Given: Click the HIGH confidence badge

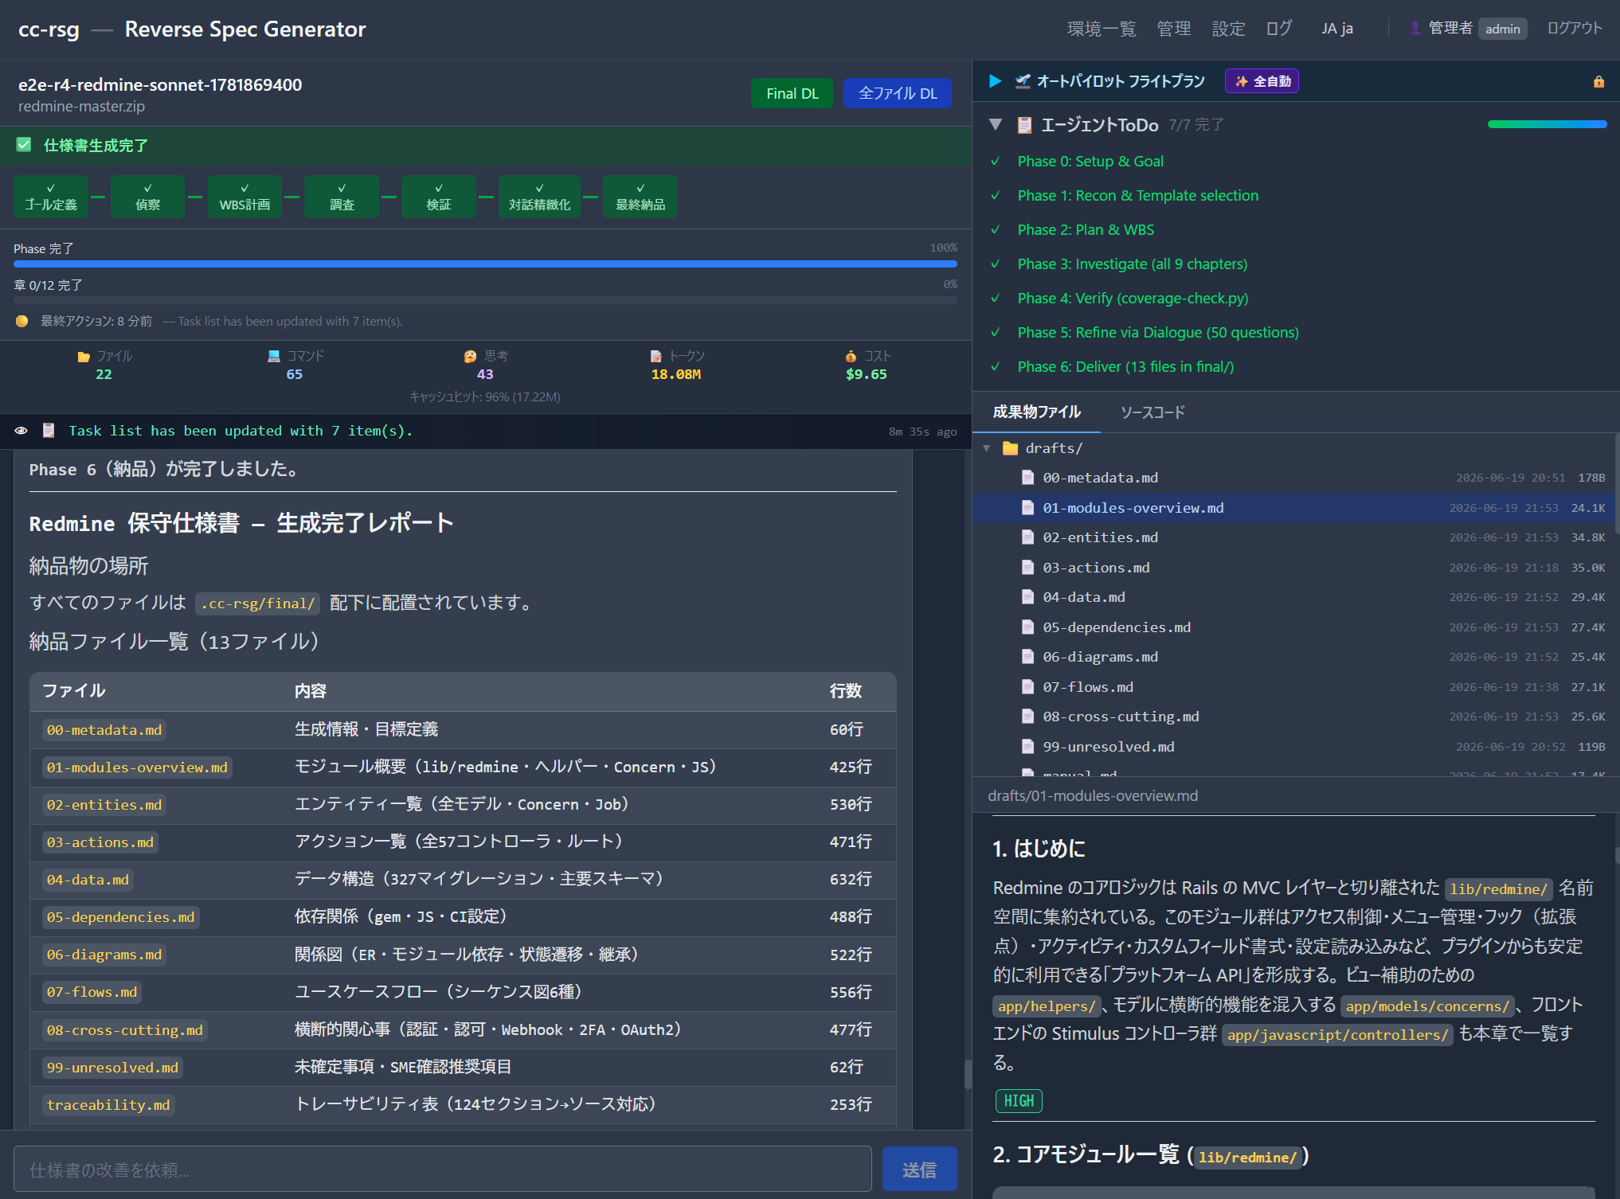Looking at the screenshot, I should click(x=1019, y=1101).
